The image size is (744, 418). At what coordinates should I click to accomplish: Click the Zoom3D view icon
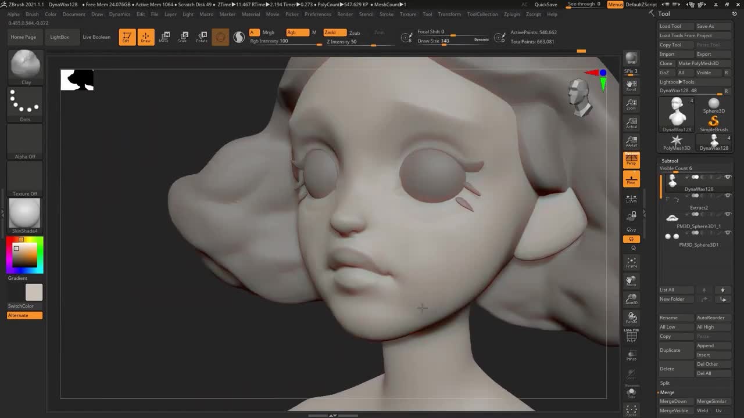coord(631,300)
